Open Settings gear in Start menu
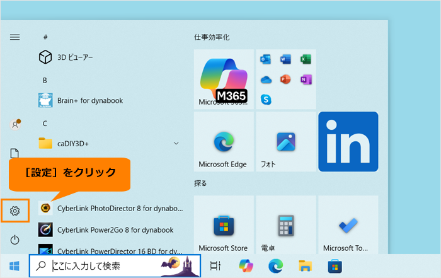 click(x=15, y=211)
